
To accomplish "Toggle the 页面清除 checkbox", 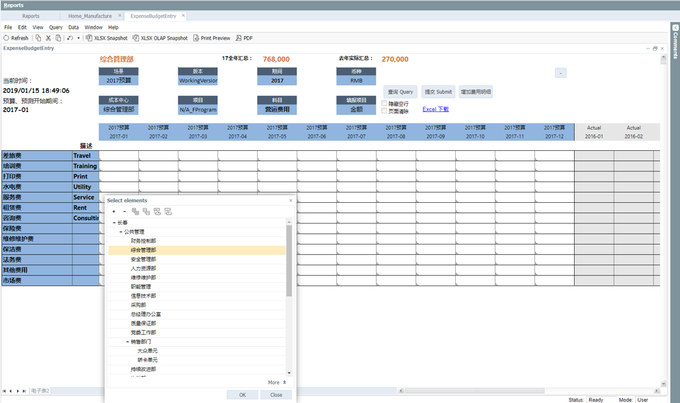I will coord(384,111).
